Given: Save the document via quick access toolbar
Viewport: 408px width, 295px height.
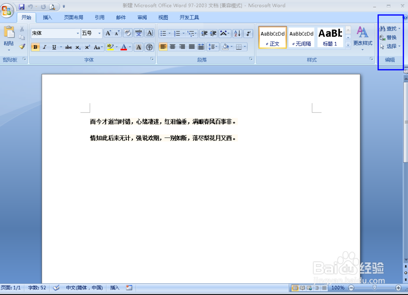Looking at the screenshot, I should pyautogui.click(x=22, y=7).
